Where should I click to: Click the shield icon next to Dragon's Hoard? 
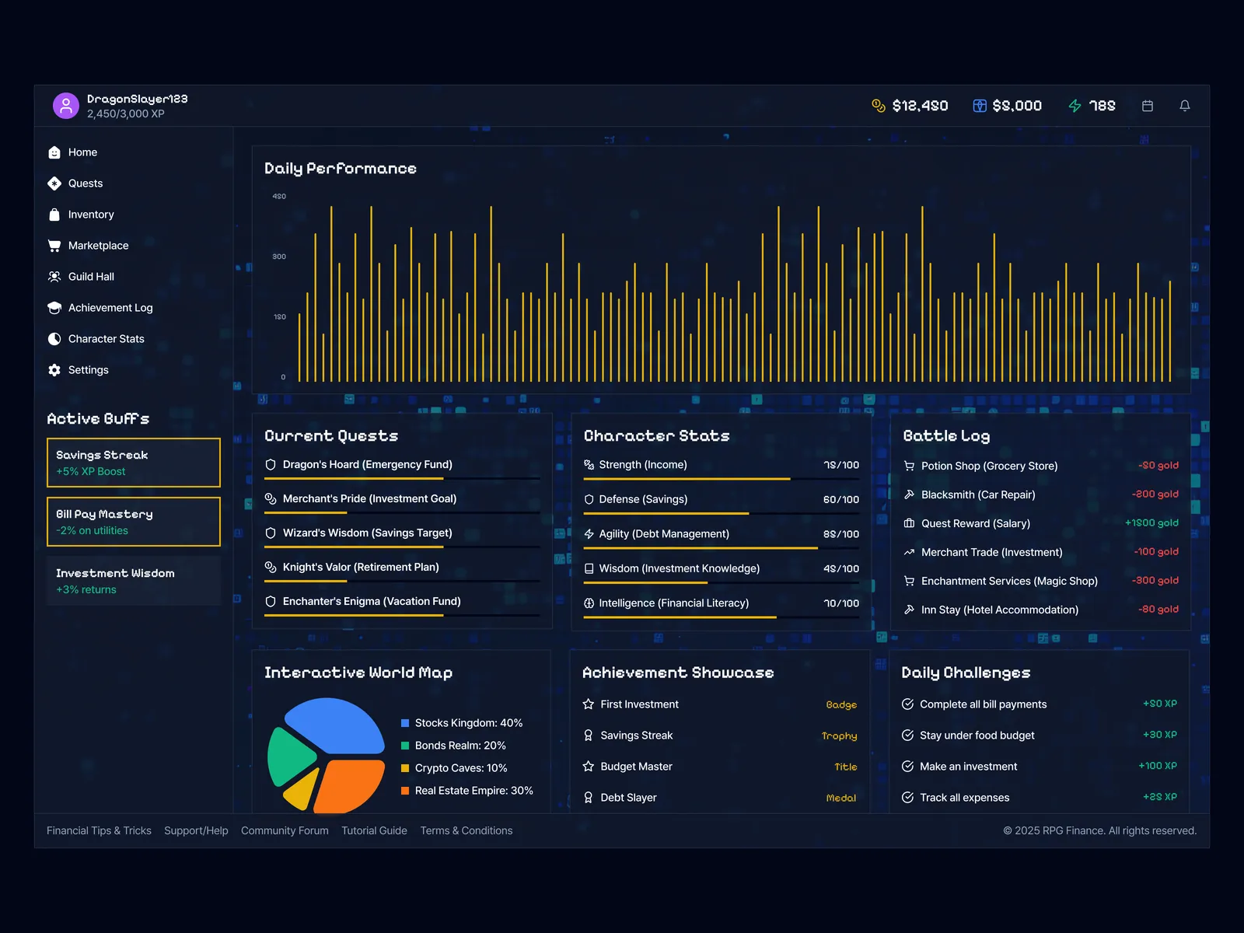pyautogui.click(x=271, y=465)
